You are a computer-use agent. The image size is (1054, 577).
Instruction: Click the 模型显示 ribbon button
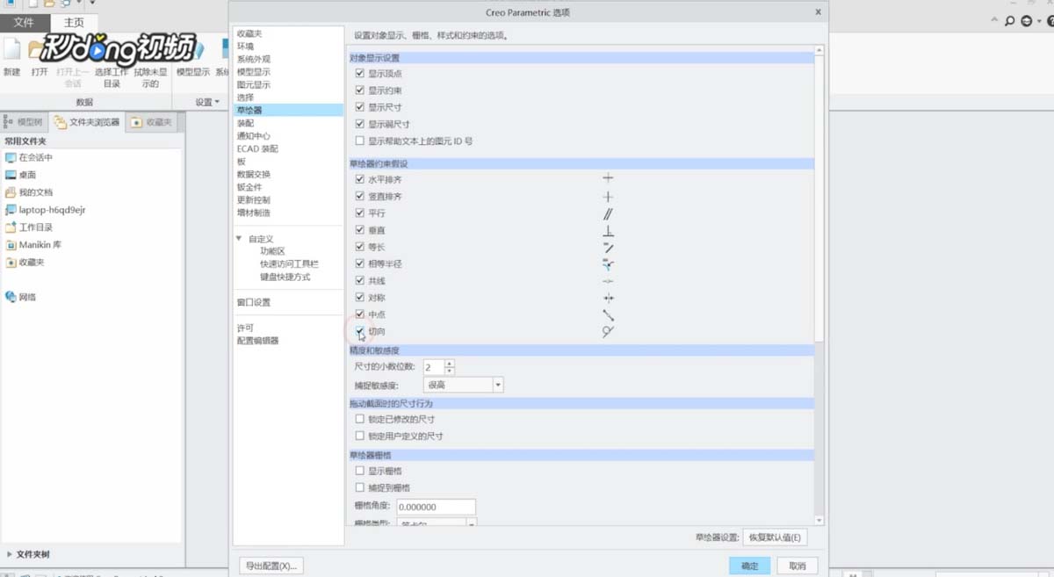pyautogui.click(x=193, y=72)
